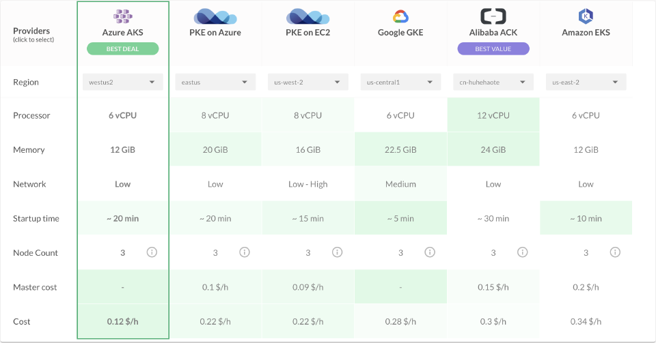Click the Network row label

coord(29,184)
